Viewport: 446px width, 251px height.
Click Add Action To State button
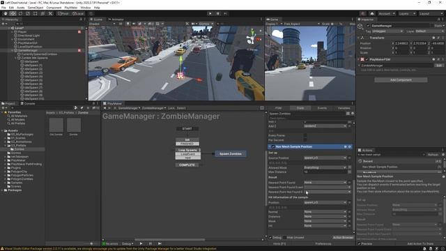[420, 244]
